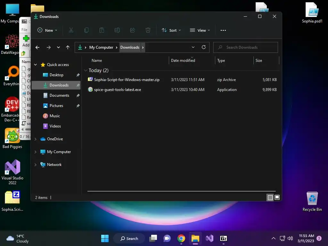Switch to details view layout icon
328x246 pixels.
click(270, 197)
